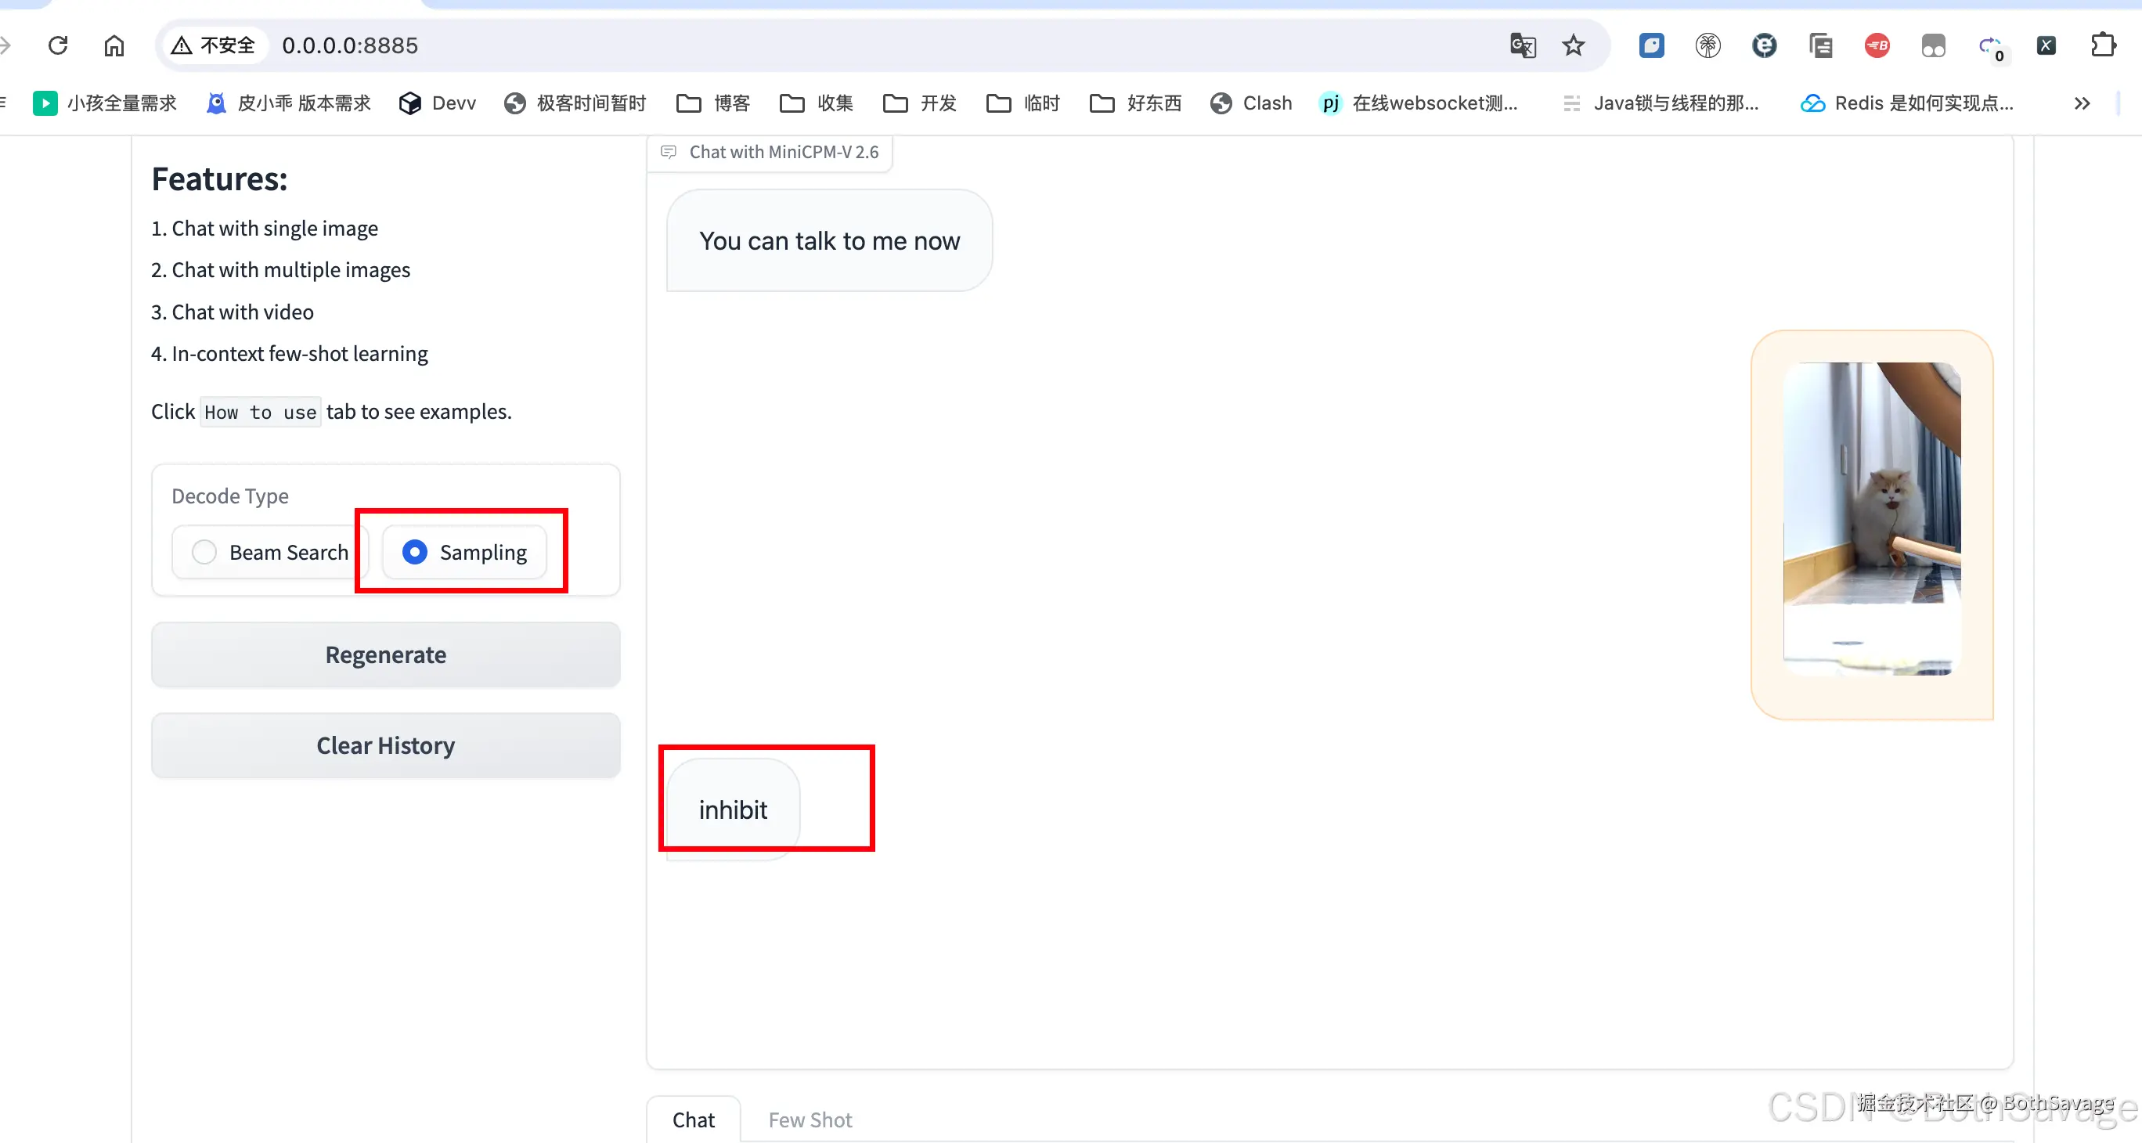The width and height of the screenshot is (2142, 1143).
Task: Open the Clash bookmark
Action: 1251,103
